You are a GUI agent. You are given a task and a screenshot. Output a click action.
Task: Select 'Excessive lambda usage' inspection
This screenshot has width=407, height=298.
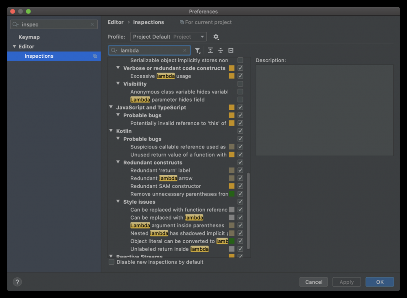point(160,76)
